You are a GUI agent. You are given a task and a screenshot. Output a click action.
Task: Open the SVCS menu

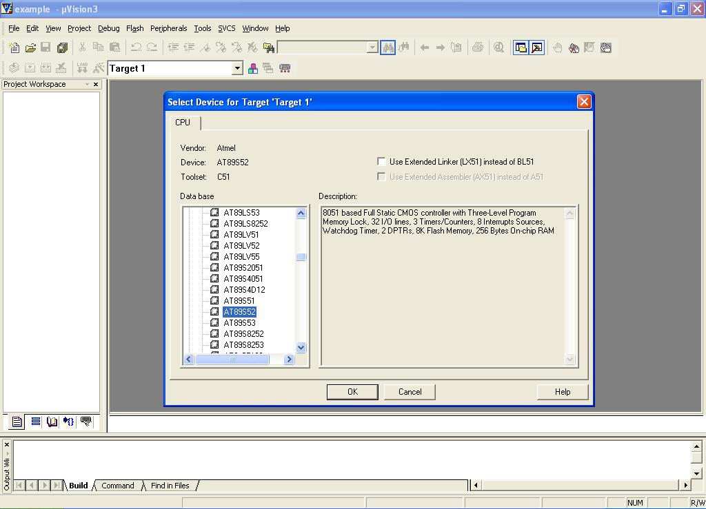(226, 28)
